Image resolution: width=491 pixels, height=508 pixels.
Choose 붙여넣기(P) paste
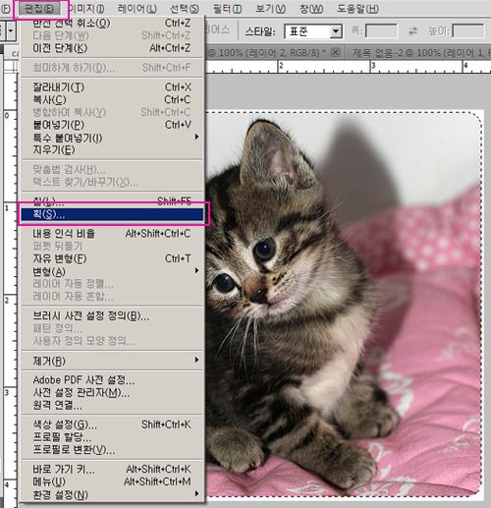point(112,125)
